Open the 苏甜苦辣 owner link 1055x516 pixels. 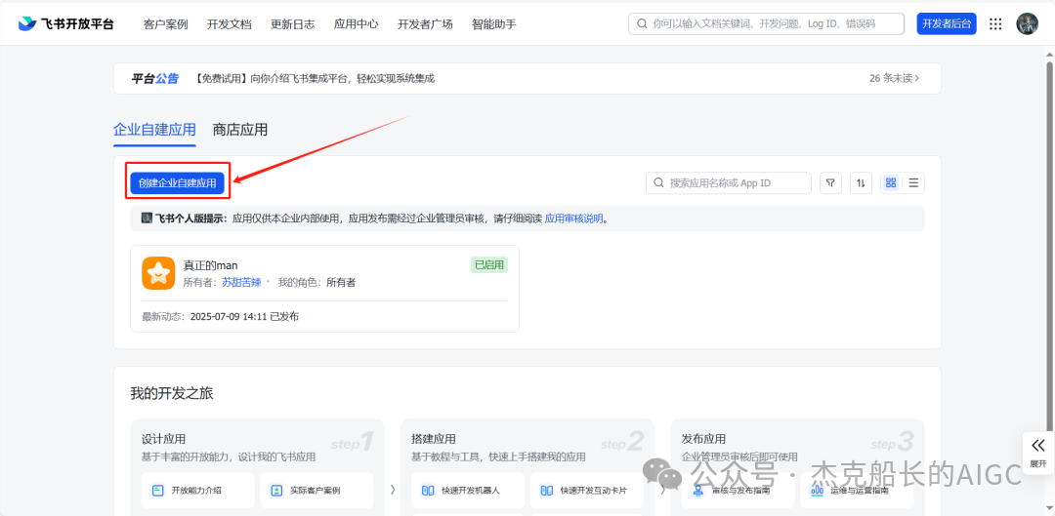241,283
